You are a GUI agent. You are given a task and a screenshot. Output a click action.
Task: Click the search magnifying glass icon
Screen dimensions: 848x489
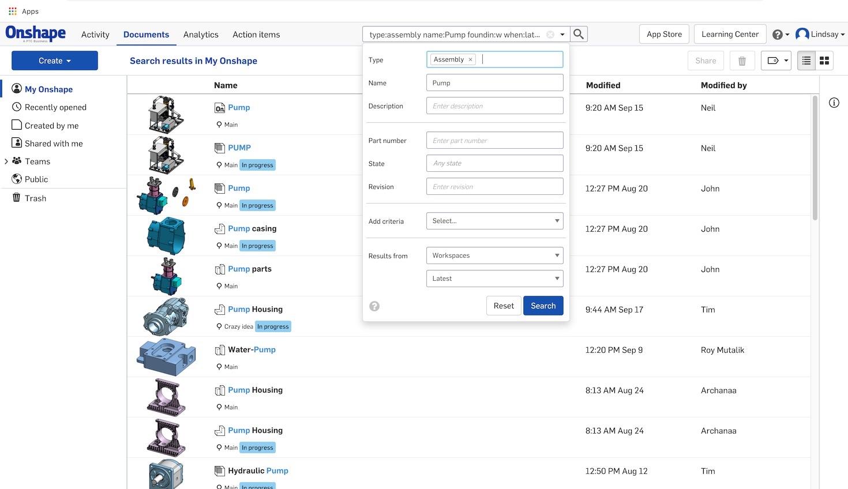pyautogui.click(x=578, y=33)
